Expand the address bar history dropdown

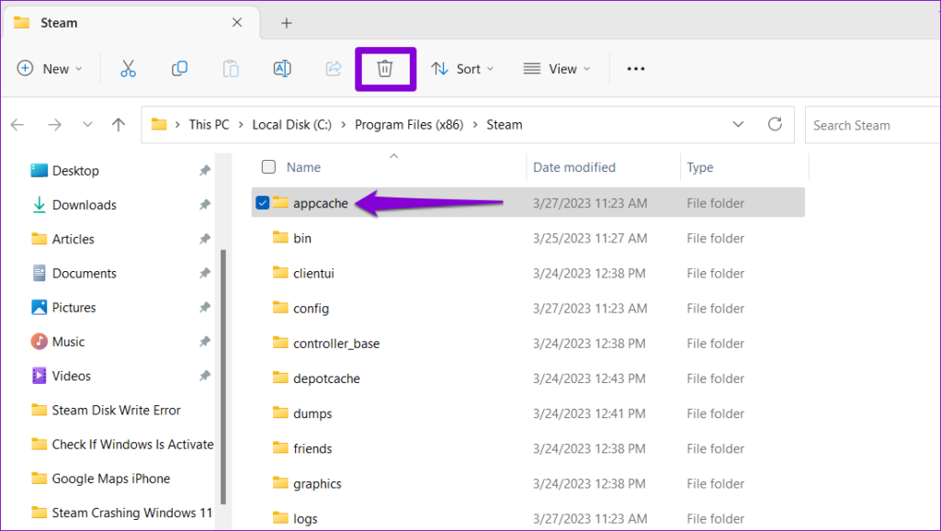(738, 124)
